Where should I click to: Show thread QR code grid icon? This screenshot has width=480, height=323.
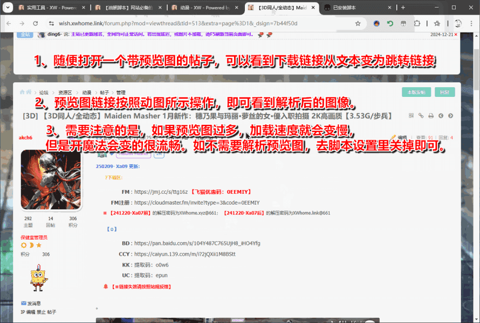pyautogui.click(x=411, y=116)
